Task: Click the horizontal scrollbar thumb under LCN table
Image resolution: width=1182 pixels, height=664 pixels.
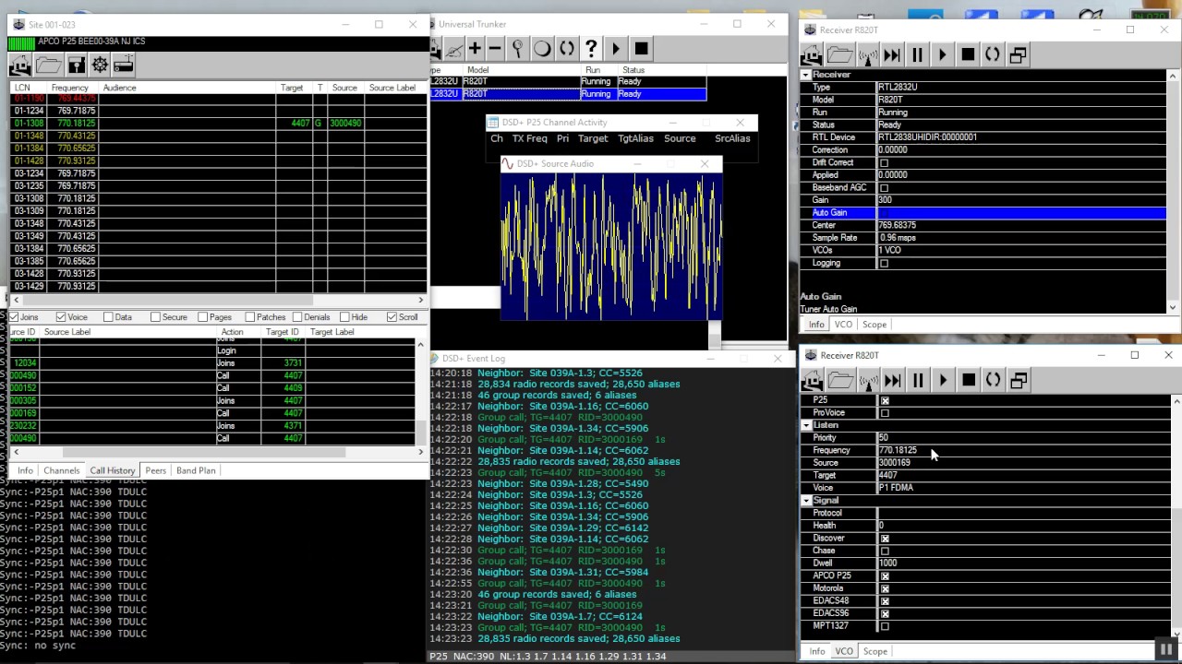Action: 167,300
